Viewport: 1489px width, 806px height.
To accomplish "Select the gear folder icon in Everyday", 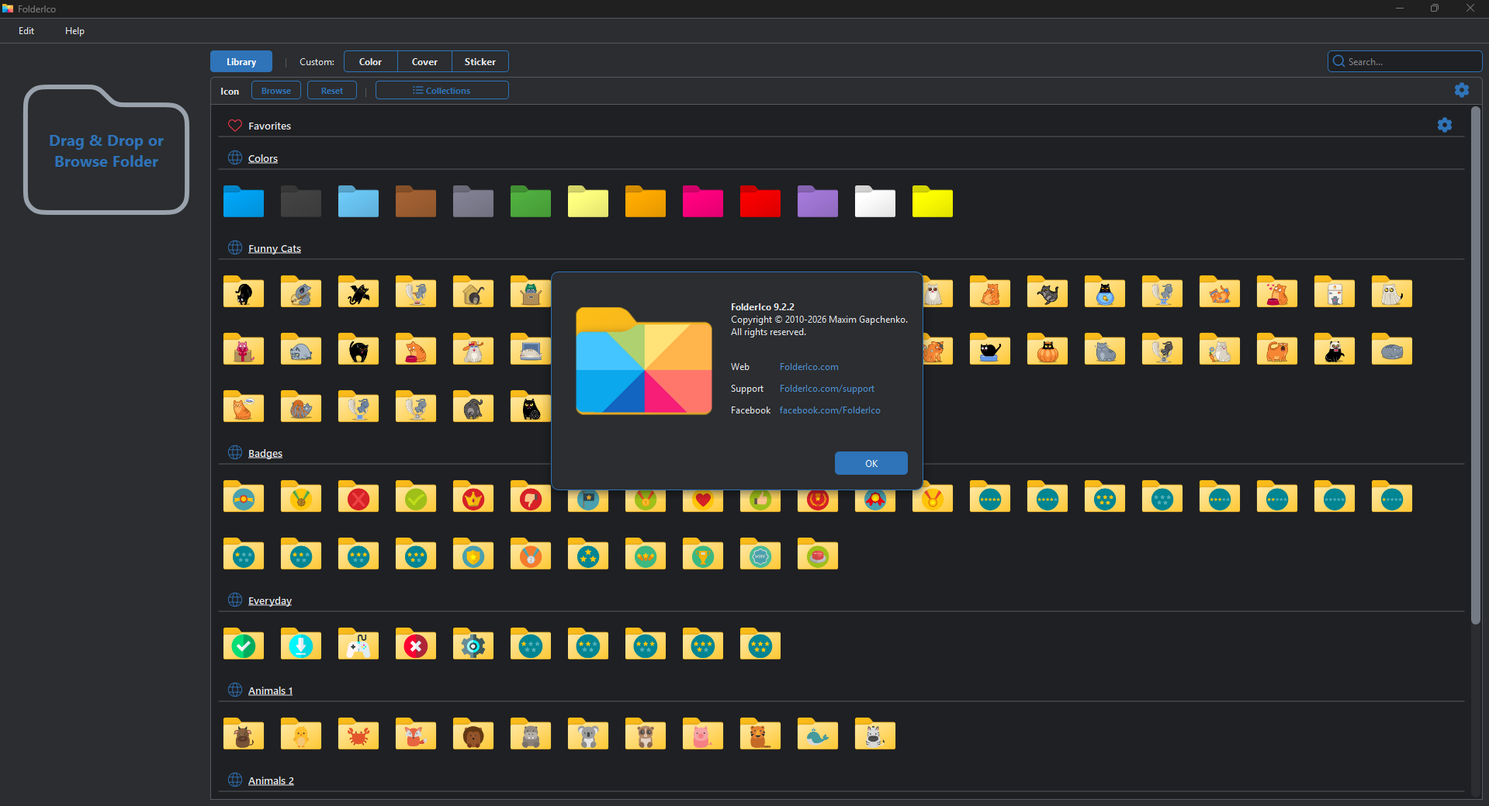I will pos(473,644).
